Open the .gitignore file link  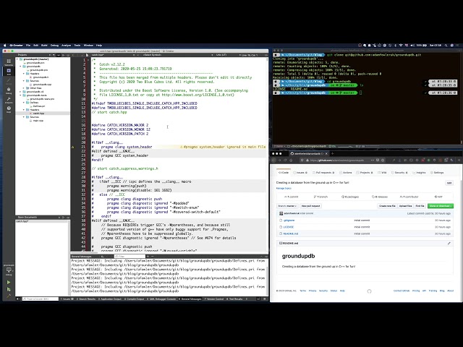[x=289, y=220]
